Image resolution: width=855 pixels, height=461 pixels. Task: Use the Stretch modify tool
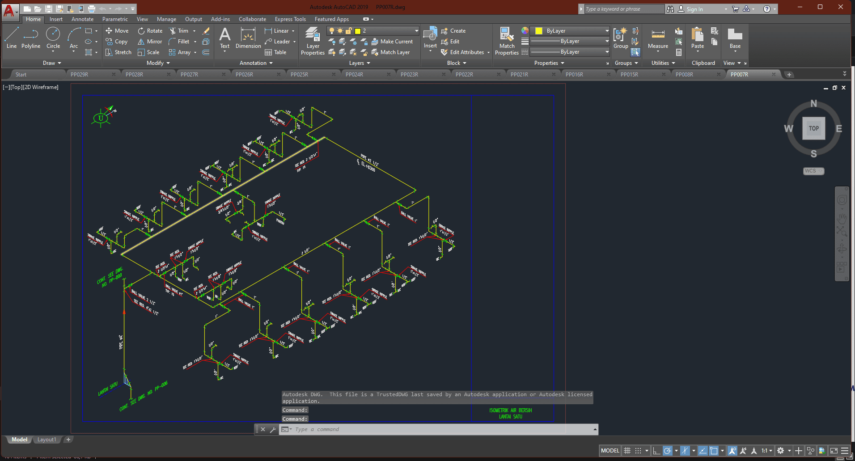(x=119, y=52)
